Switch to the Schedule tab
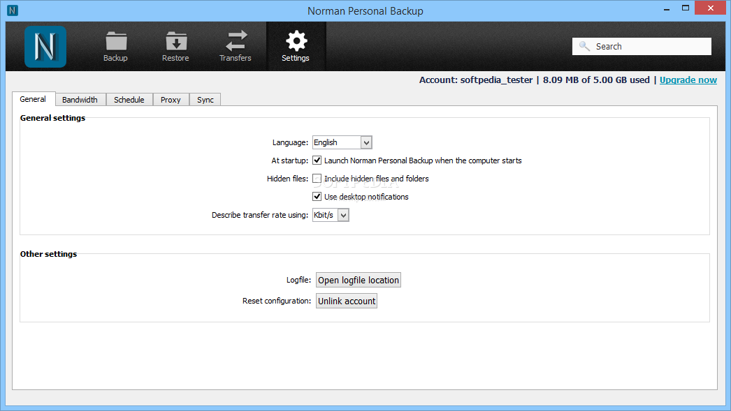The width and height of the screenshot is (731, 411). click(x=129, y=100)
